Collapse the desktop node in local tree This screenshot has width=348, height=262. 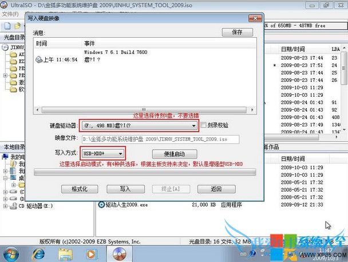click(x=5, y=178)
